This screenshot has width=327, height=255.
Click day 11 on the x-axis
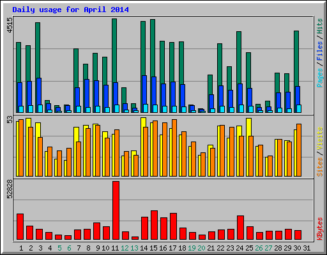coord(115,248)
